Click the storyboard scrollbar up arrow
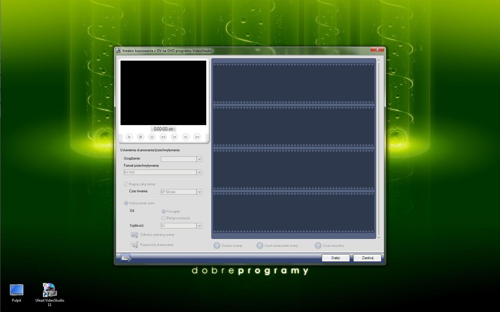The image size is (500, 312). pyautogui.click(x=379, y=60)
